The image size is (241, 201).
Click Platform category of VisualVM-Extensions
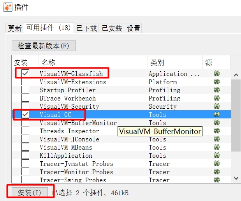[x=163, y=82]
